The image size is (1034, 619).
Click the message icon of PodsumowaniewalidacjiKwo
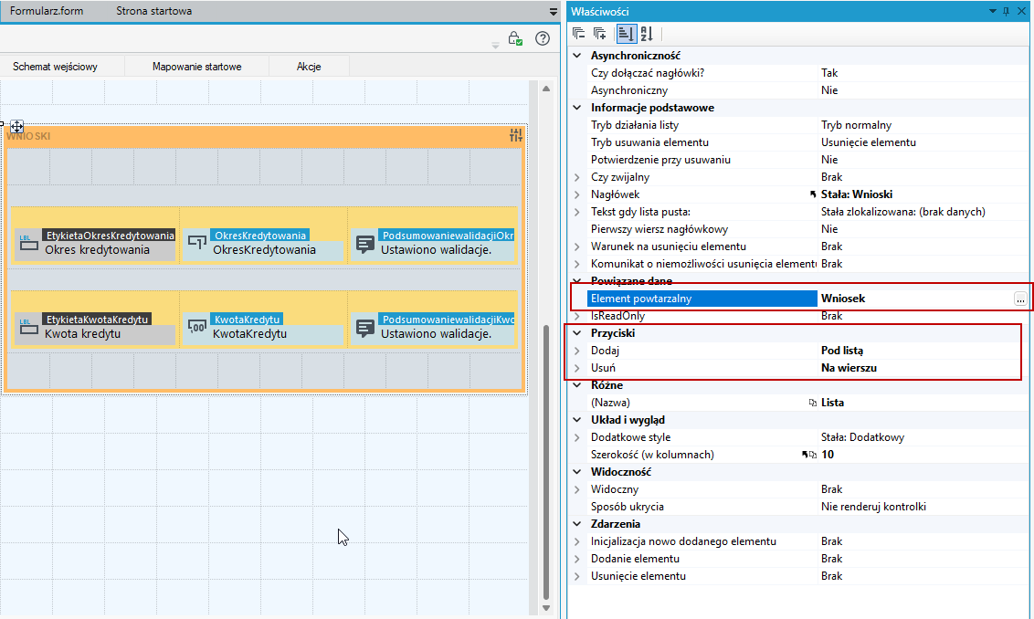click(364, 327)
